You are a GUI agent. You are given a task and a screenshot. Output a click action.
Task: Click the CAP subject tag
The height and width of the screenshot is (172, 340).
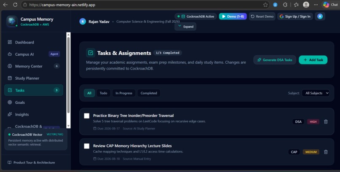294,152
